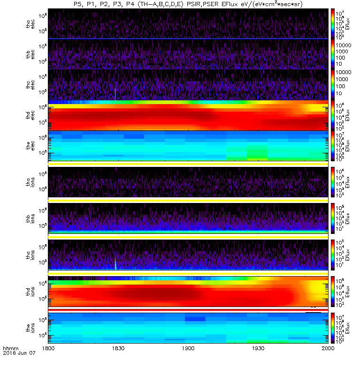Click the red bar above the ions panel

click(188, 310)
